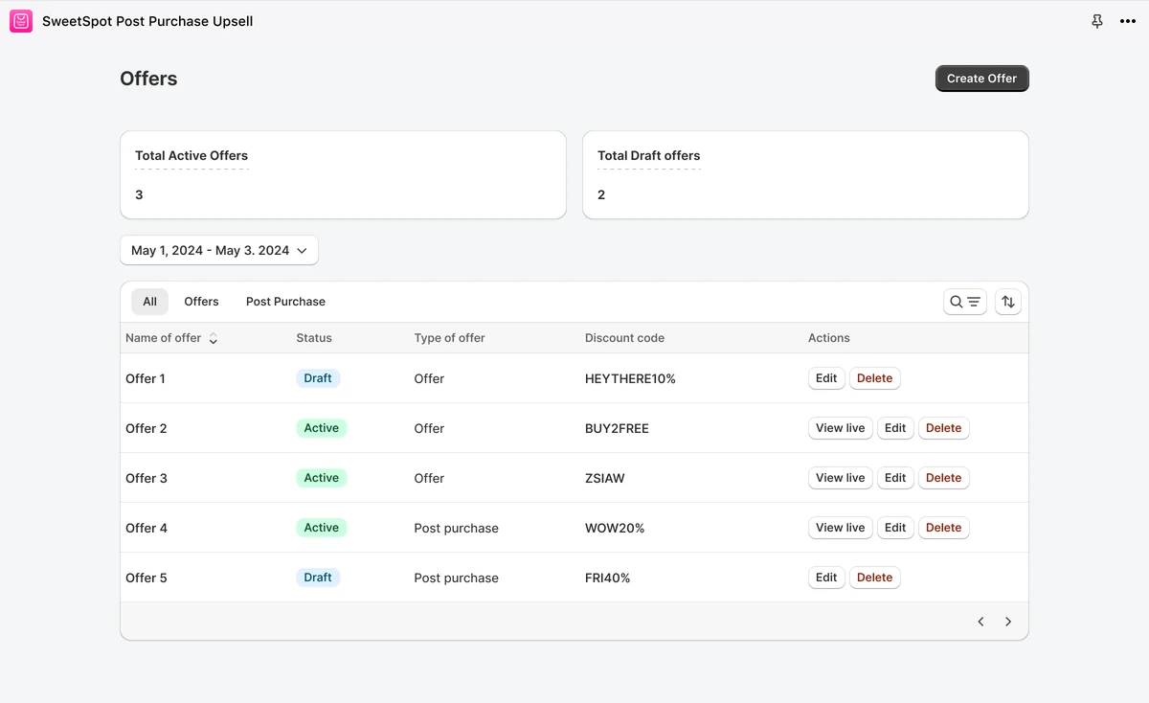Select the All tab
1149x703 pixels.
click(x=150, y=302)
